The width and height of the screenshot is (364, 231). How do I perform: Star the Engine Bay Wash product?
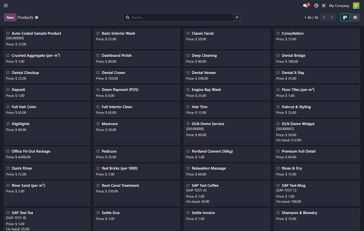click(x=188, y=89)
